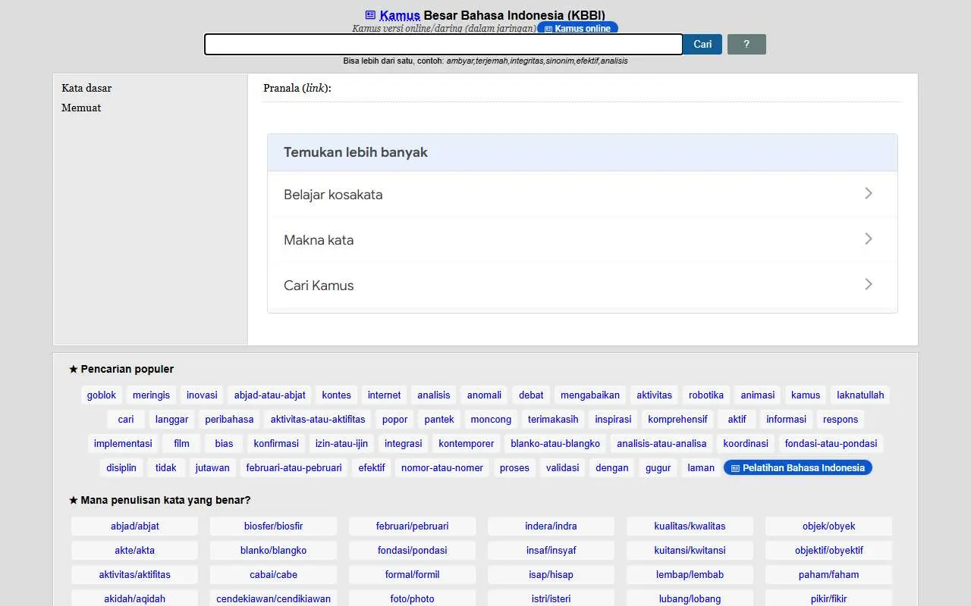Select the biosfer/biosfir spelling link
The width and height of the screenshot is (971, 606).
click(x=273, y=526)
